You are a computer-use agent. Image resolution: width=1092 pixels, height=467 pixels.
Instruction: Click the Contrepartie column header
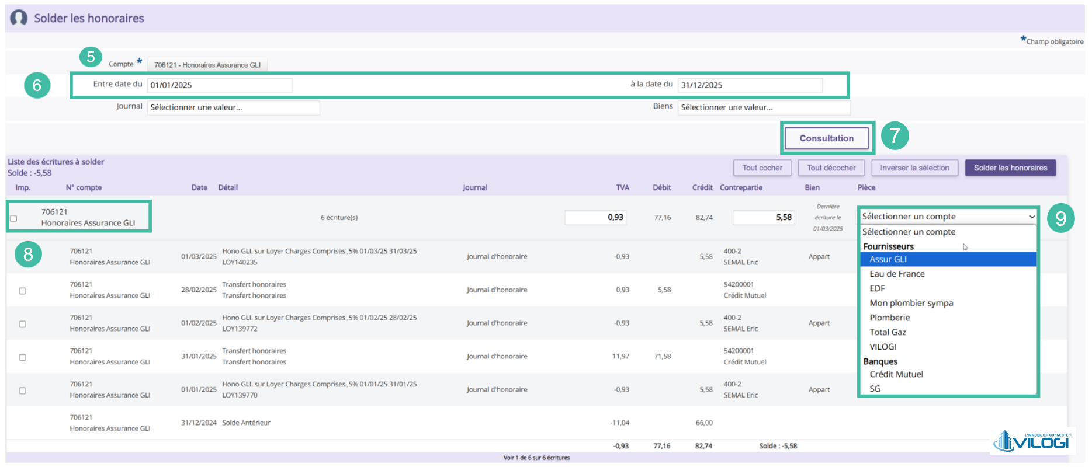(741, 188)
